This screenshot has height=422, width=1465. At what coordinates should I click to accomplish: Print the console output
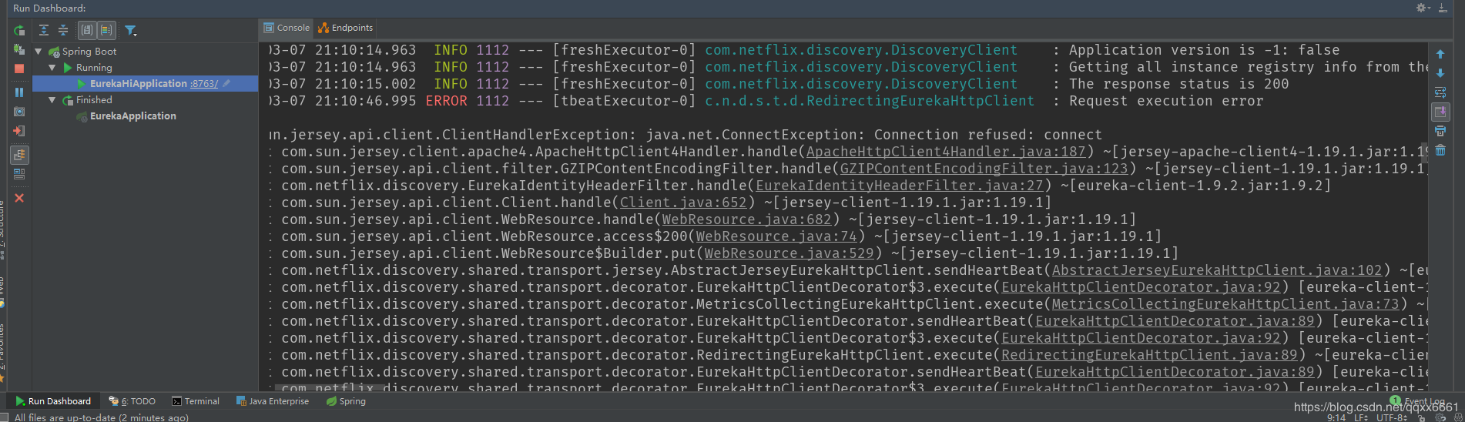(x=1440, y=131)
